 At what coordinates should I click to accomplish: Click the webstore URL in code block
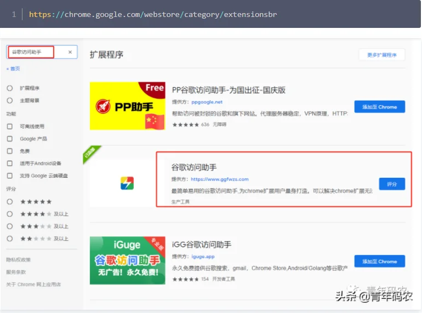153,14
